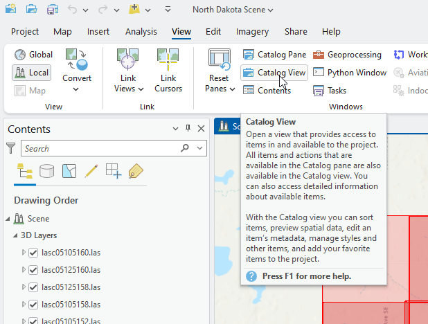Screen dimensions: 428x324
Task: Switch to the Share ribbon tab
Action: click(x=296, y=32)
